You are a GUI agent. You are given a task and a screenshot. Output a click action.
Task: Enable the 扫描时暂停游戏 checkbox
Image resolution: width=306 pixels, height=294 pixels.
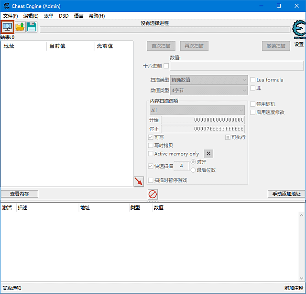coord(151,181)
